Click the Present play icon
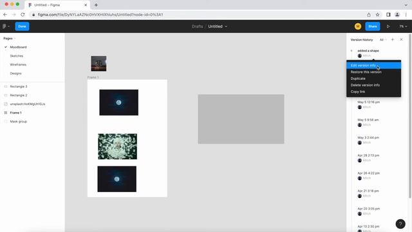This screenshot has height=232, width=412. click(388, 26)
